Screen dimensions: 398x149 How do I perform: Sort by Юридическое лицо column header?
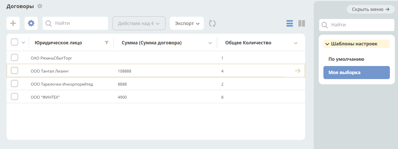tap(58, 43)
